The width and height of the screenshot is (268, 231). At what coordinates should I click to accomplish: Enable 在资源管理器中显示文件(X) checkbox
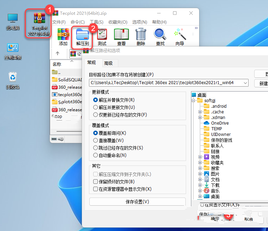(123, 189)
